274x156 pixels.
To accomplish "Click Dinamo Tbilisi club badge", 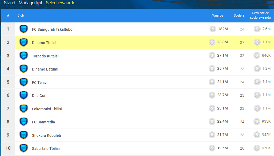I will pyautogui.click(x=24, y=42).
